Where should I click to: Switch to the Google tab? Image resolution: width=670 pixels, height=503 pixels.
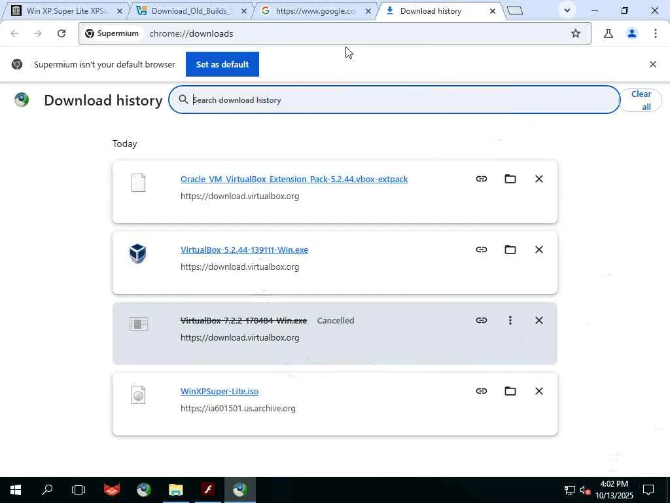point(314,10)
